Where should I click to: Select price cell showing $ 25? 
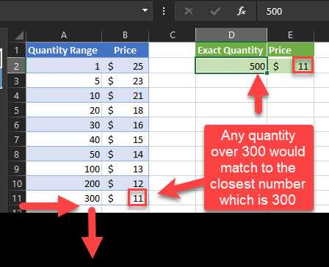click(x=125, y=65)
